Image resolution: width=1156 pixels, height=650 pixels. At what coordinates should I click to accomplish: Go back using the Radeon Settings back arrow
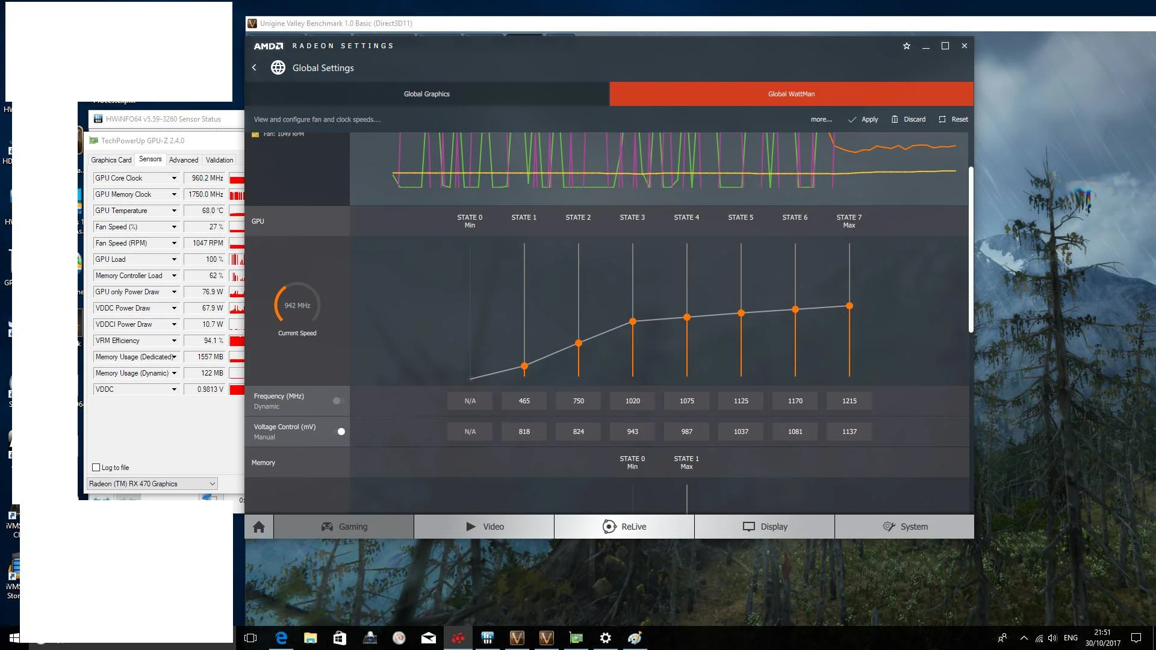(254, 67)
